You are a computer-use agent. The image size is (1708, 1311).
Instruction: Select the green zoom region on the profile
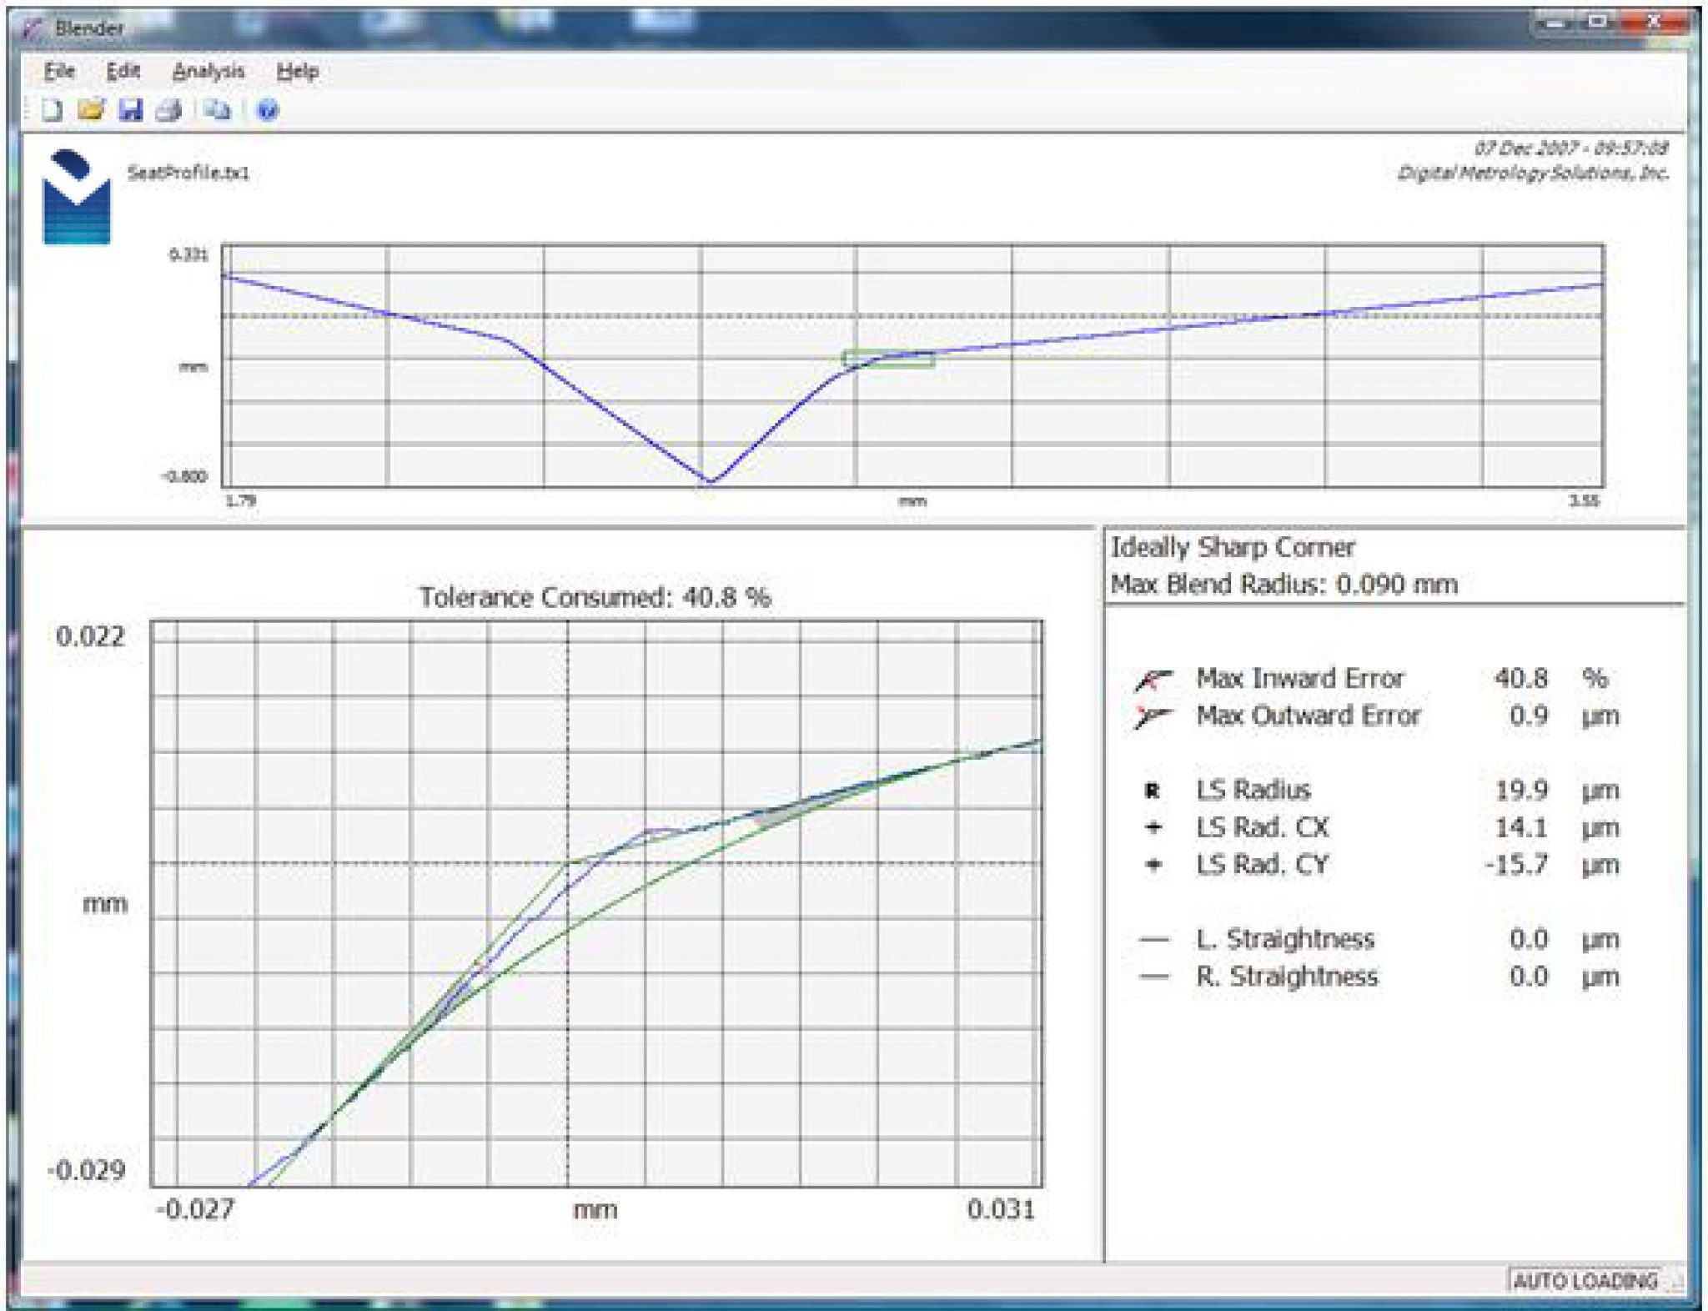[887, 359]
